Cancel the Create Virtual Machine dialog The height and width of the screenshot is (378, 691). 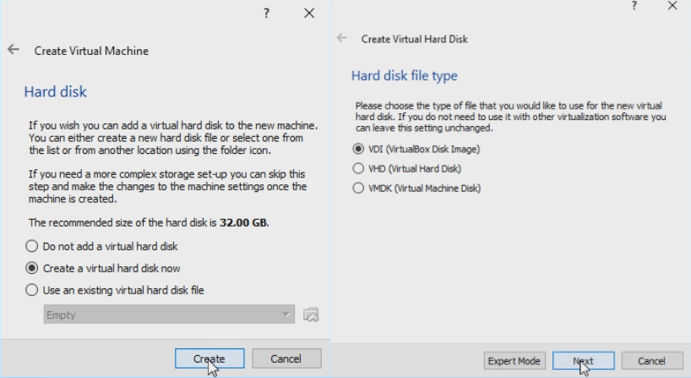click(x=286, y=359)
